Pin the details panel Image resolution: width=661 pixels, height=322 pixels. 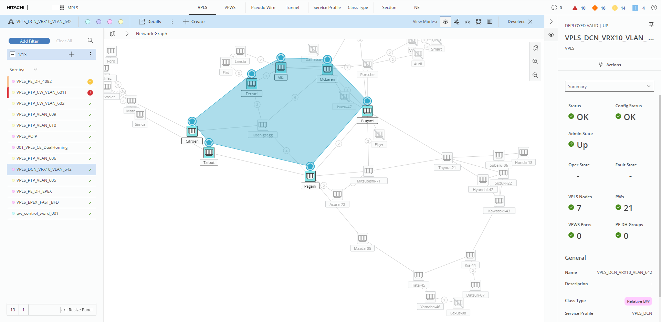[x=651, y=25]
